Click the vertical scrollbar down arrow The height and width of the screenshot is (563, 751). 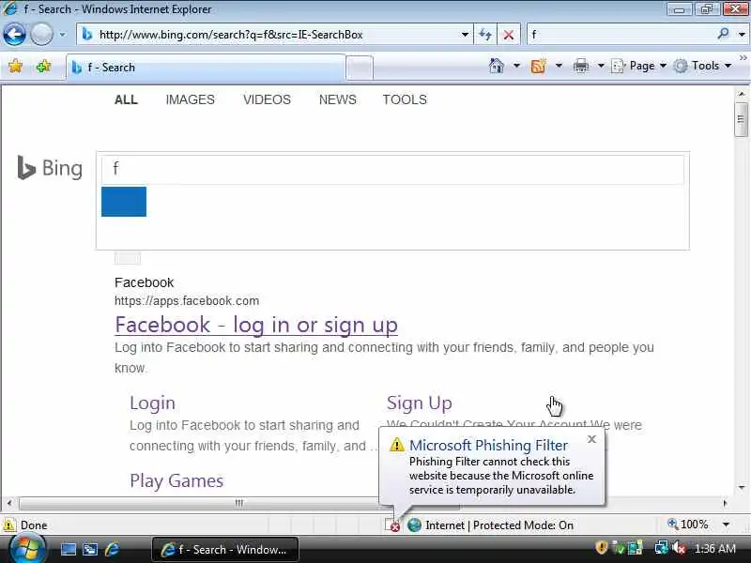(742, 488)
